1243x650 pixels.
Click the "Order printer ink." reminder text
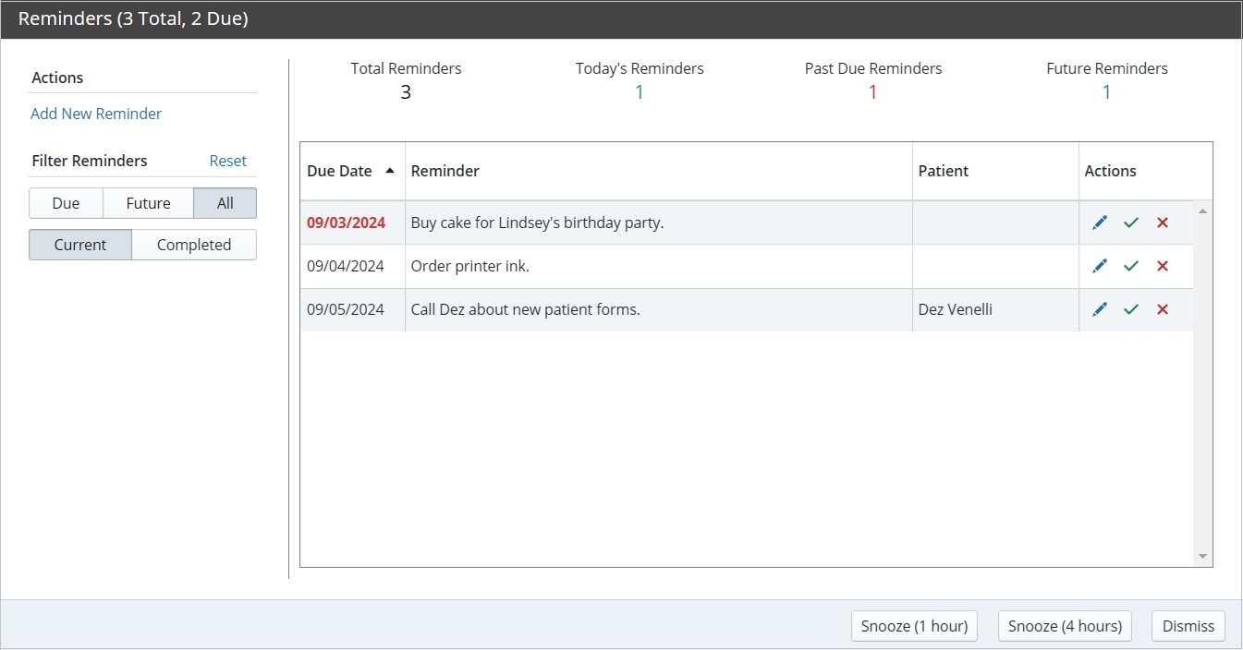[x=469, y=266]
